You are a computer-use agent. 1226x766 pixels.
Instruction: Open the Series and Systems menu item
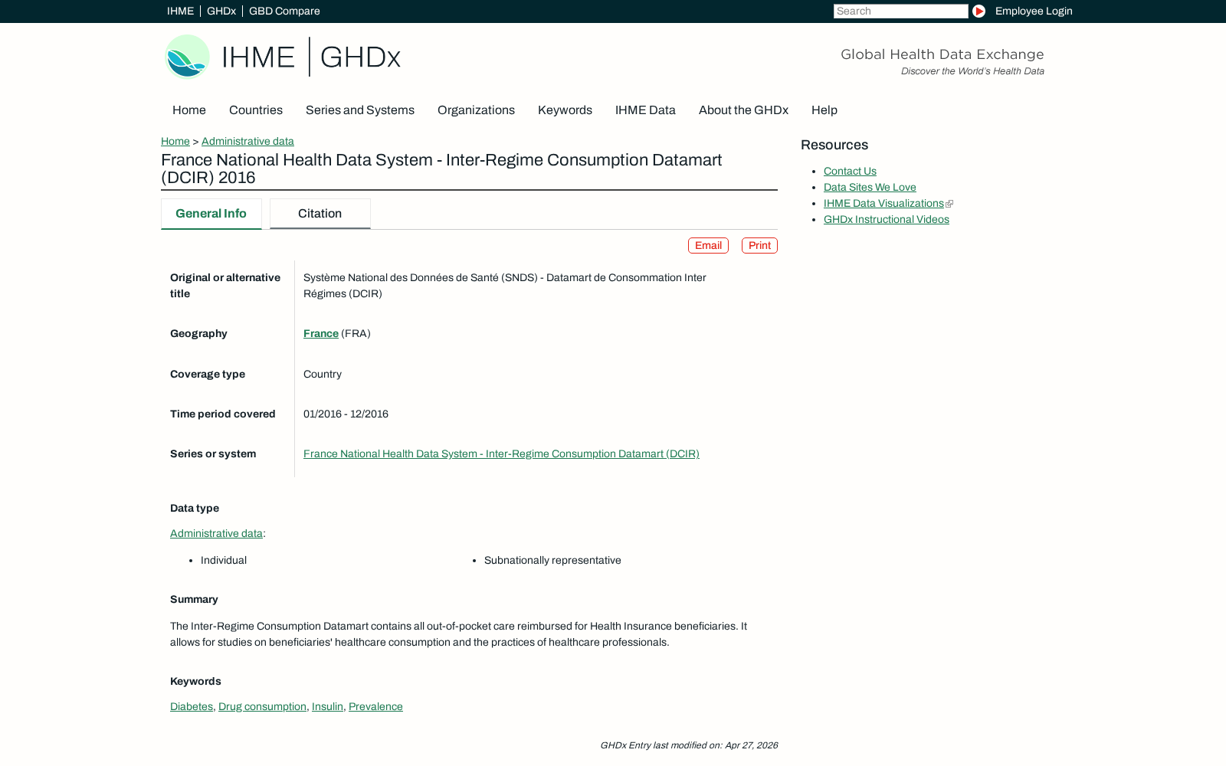click(360, 110)
